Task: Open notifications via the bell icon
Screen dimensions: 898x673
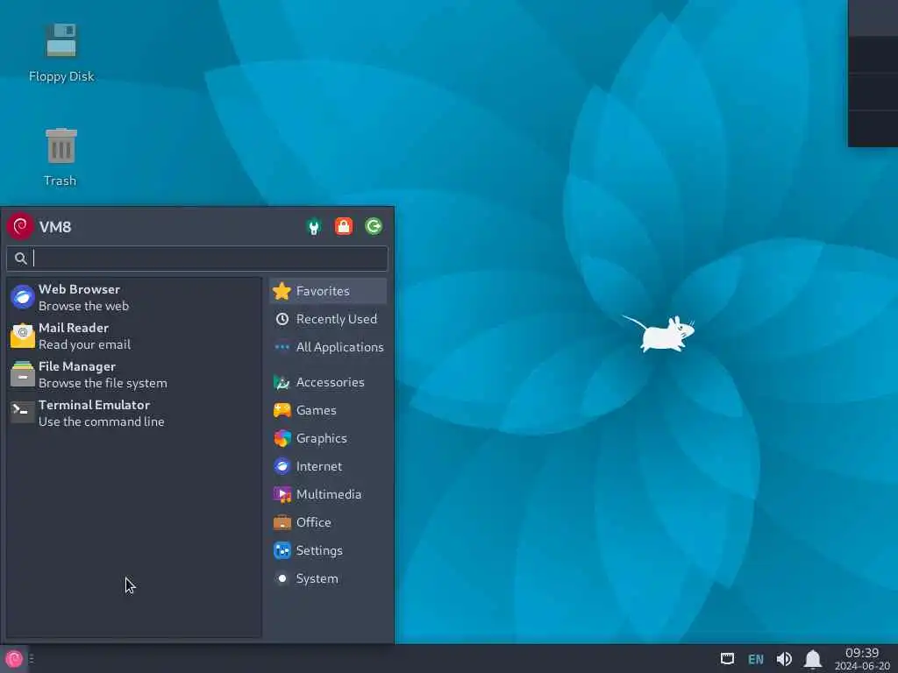Action: [x=813, y=659]
